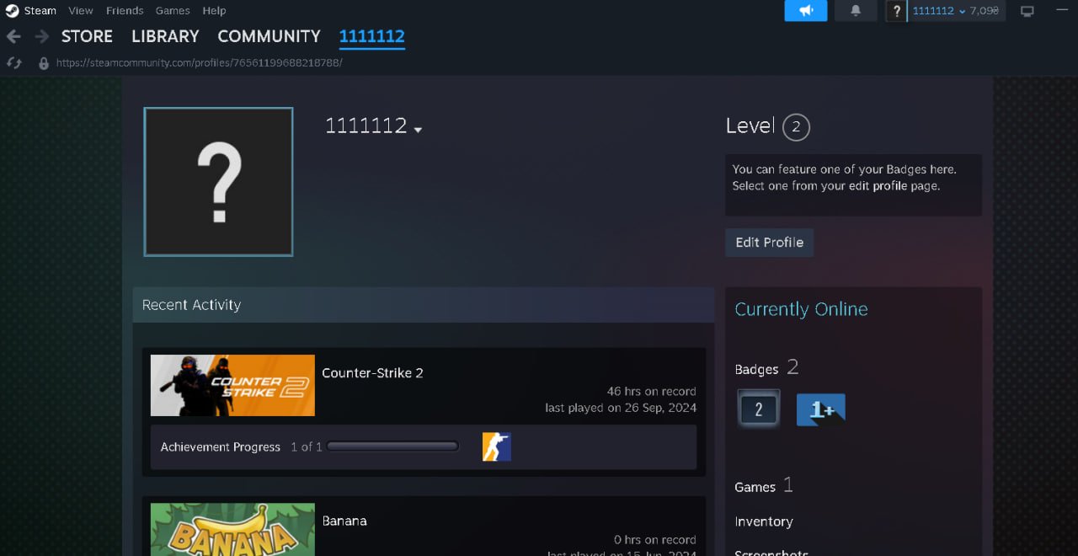Click the padlock security icon
The height and width of the screenshot is (556, 1078).
(44, 62)
